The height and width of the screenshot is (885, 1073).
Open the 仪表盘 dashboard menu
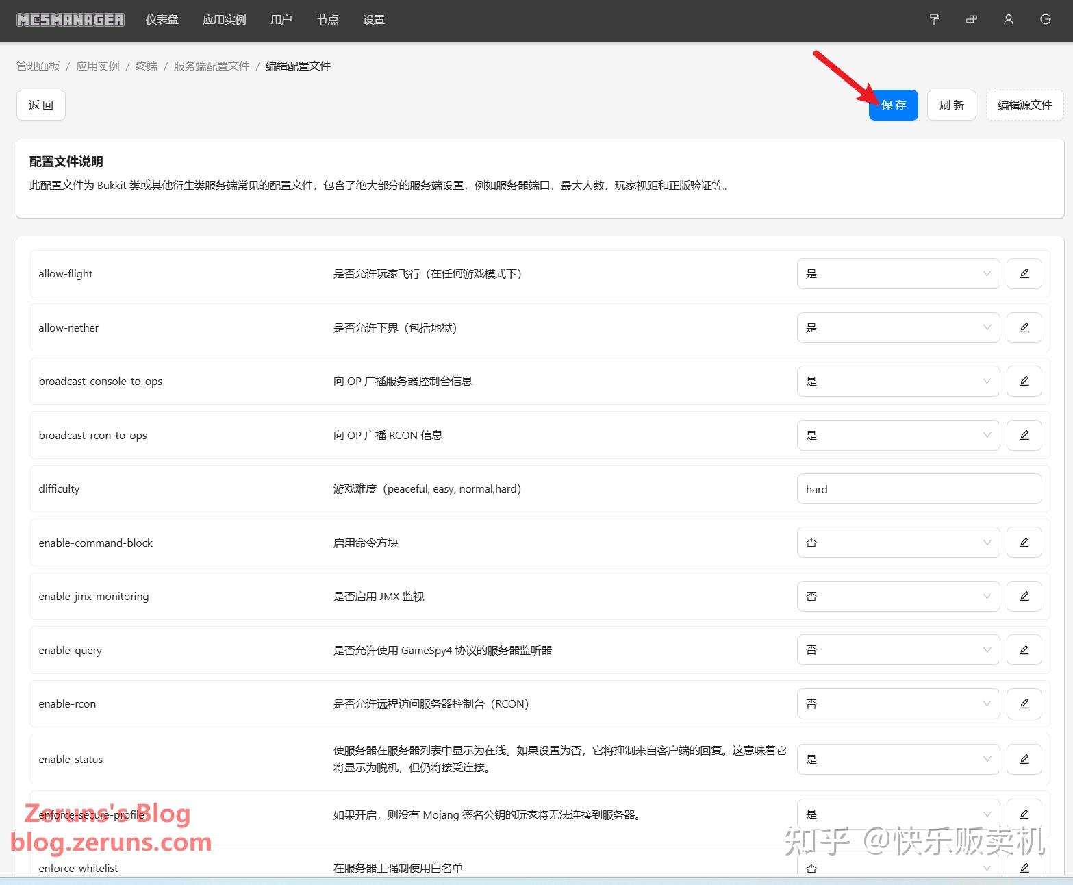pyautogui.click(x=162, y=20)
